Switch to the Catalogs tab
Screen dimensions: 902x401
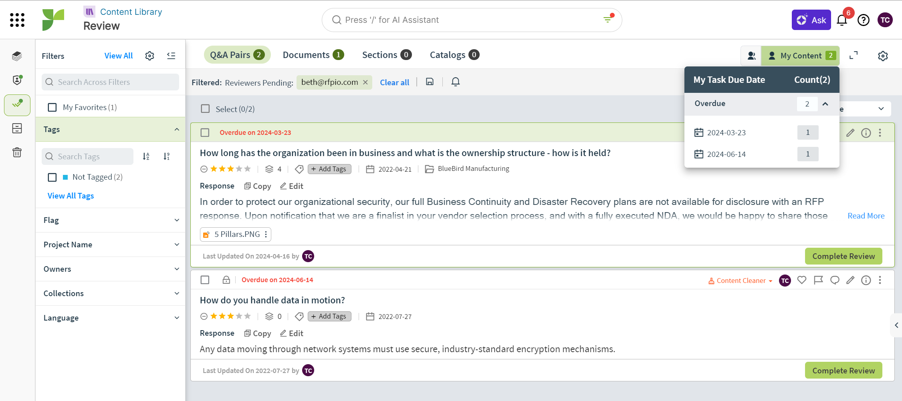click(x=454, y=55)
